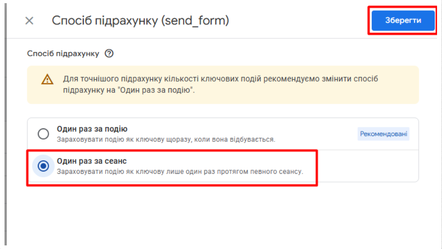Select the Один раз за сеанс radio button
Viewport: 442px width, 249px height.
[x=43, y=166]
